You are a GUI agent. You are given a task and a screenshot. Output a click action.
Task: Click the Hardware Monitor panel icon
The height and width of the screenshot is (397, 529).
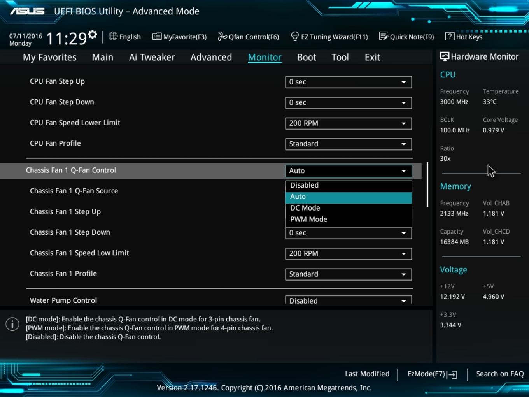click(444, 56)
